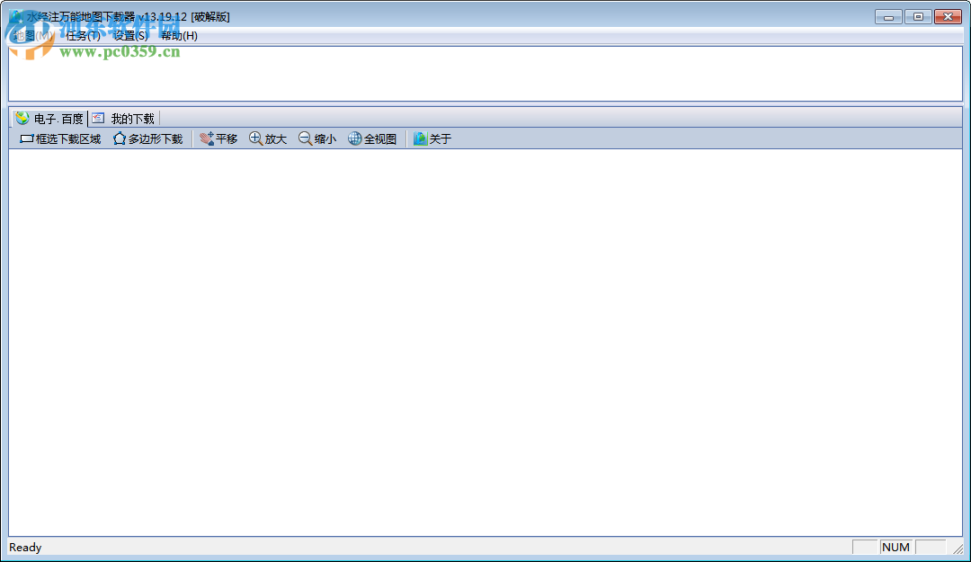Click the NUM status bar indicator
This screenshot has height=562, width=971.
pos(896,547)
